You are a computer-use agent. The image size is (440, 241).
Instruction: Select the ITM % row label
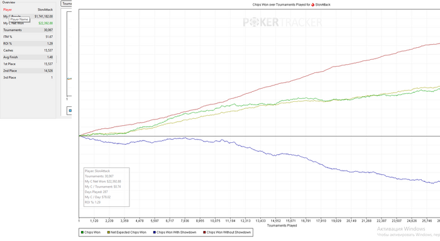point(8,36)
